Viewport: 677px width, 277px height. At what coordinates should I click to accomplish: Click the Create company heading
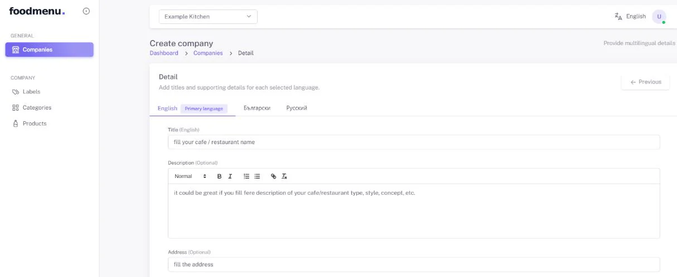point(181,43)
